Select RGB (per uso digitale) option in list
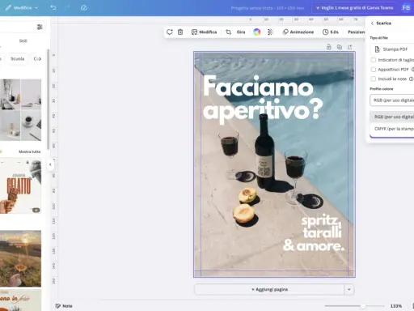 click(392, 117)
